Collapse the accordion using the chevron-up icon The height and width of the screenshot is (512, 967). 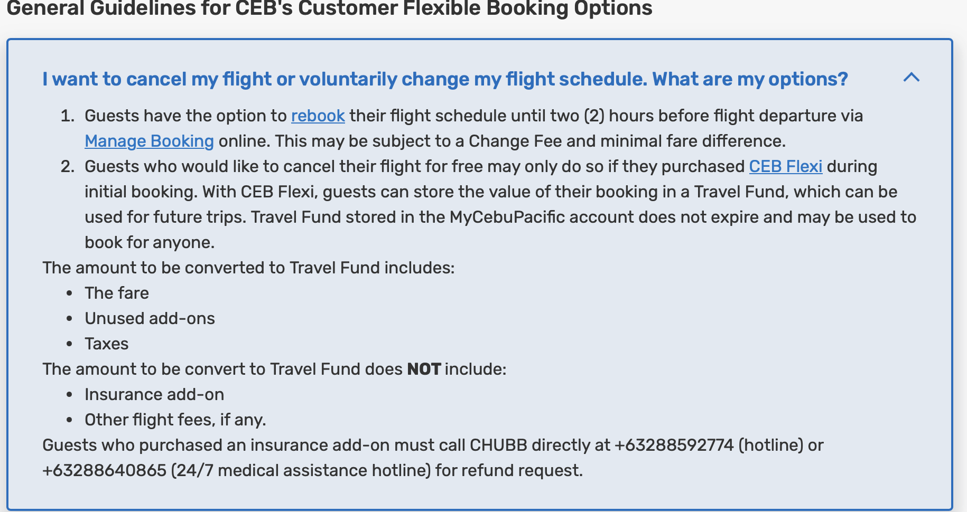pos(912,78)
